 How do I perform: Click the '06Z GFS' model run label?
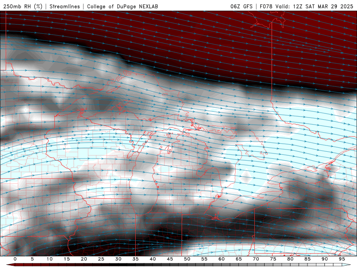click(241, 7)
